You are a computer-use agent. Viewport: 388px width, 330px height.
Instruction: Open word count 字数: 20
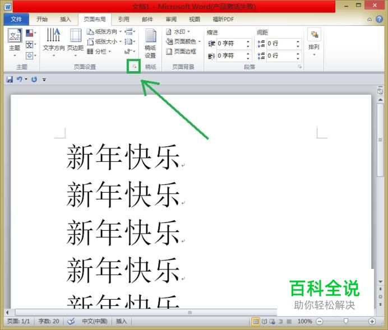point(49,322)
